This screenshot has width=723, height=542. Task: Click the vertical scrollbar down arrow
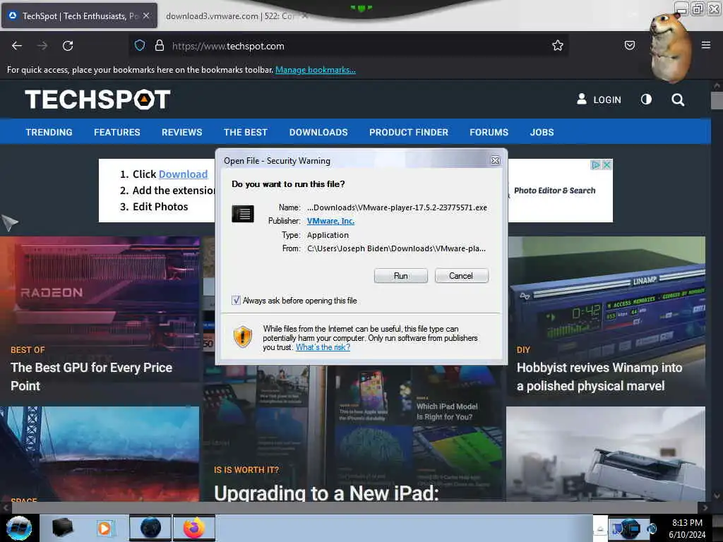pyautogui.click(x=717, y=496)
